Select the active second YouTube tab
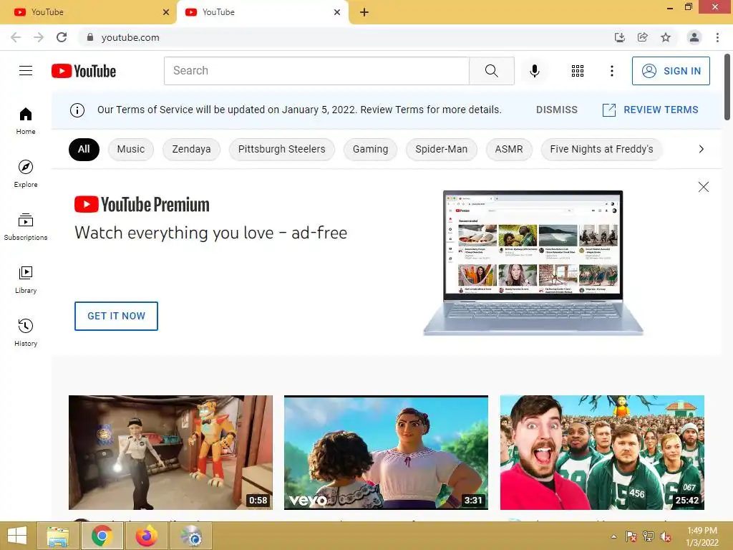Screen dimensions: 733x550 tap(262, 12)
